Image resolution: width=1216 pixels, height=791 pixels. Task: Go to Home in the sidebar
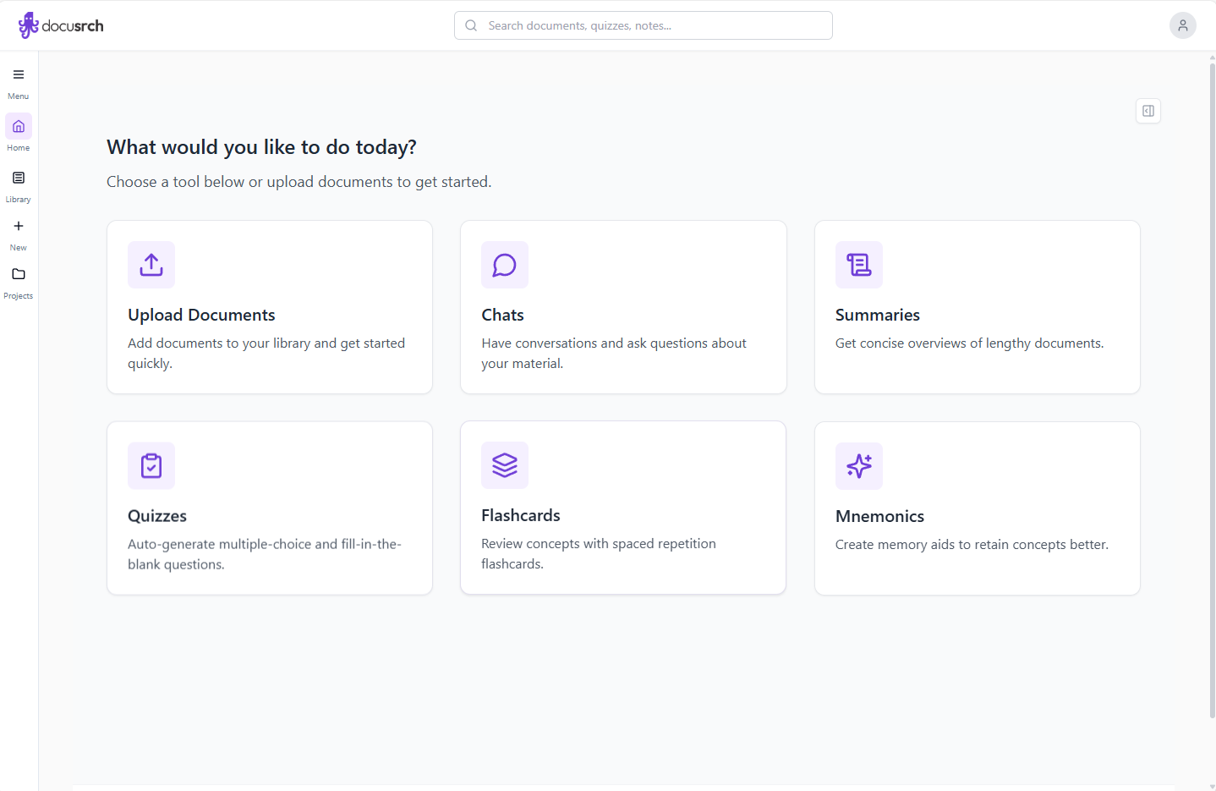pyautogui.click(x=19, y=127)
